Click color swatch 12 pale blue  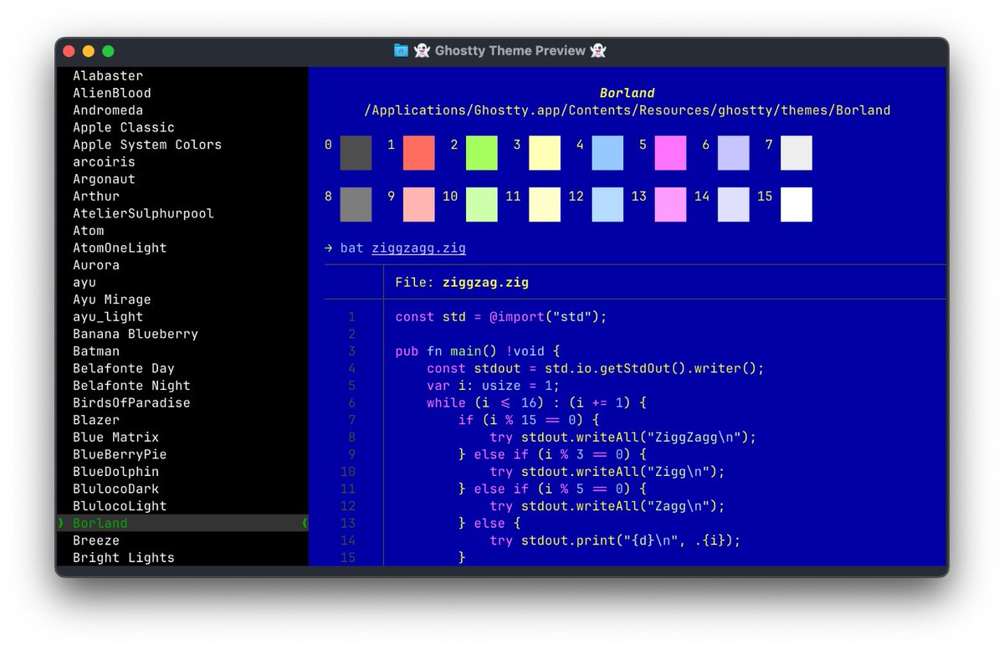coord(607,205)
